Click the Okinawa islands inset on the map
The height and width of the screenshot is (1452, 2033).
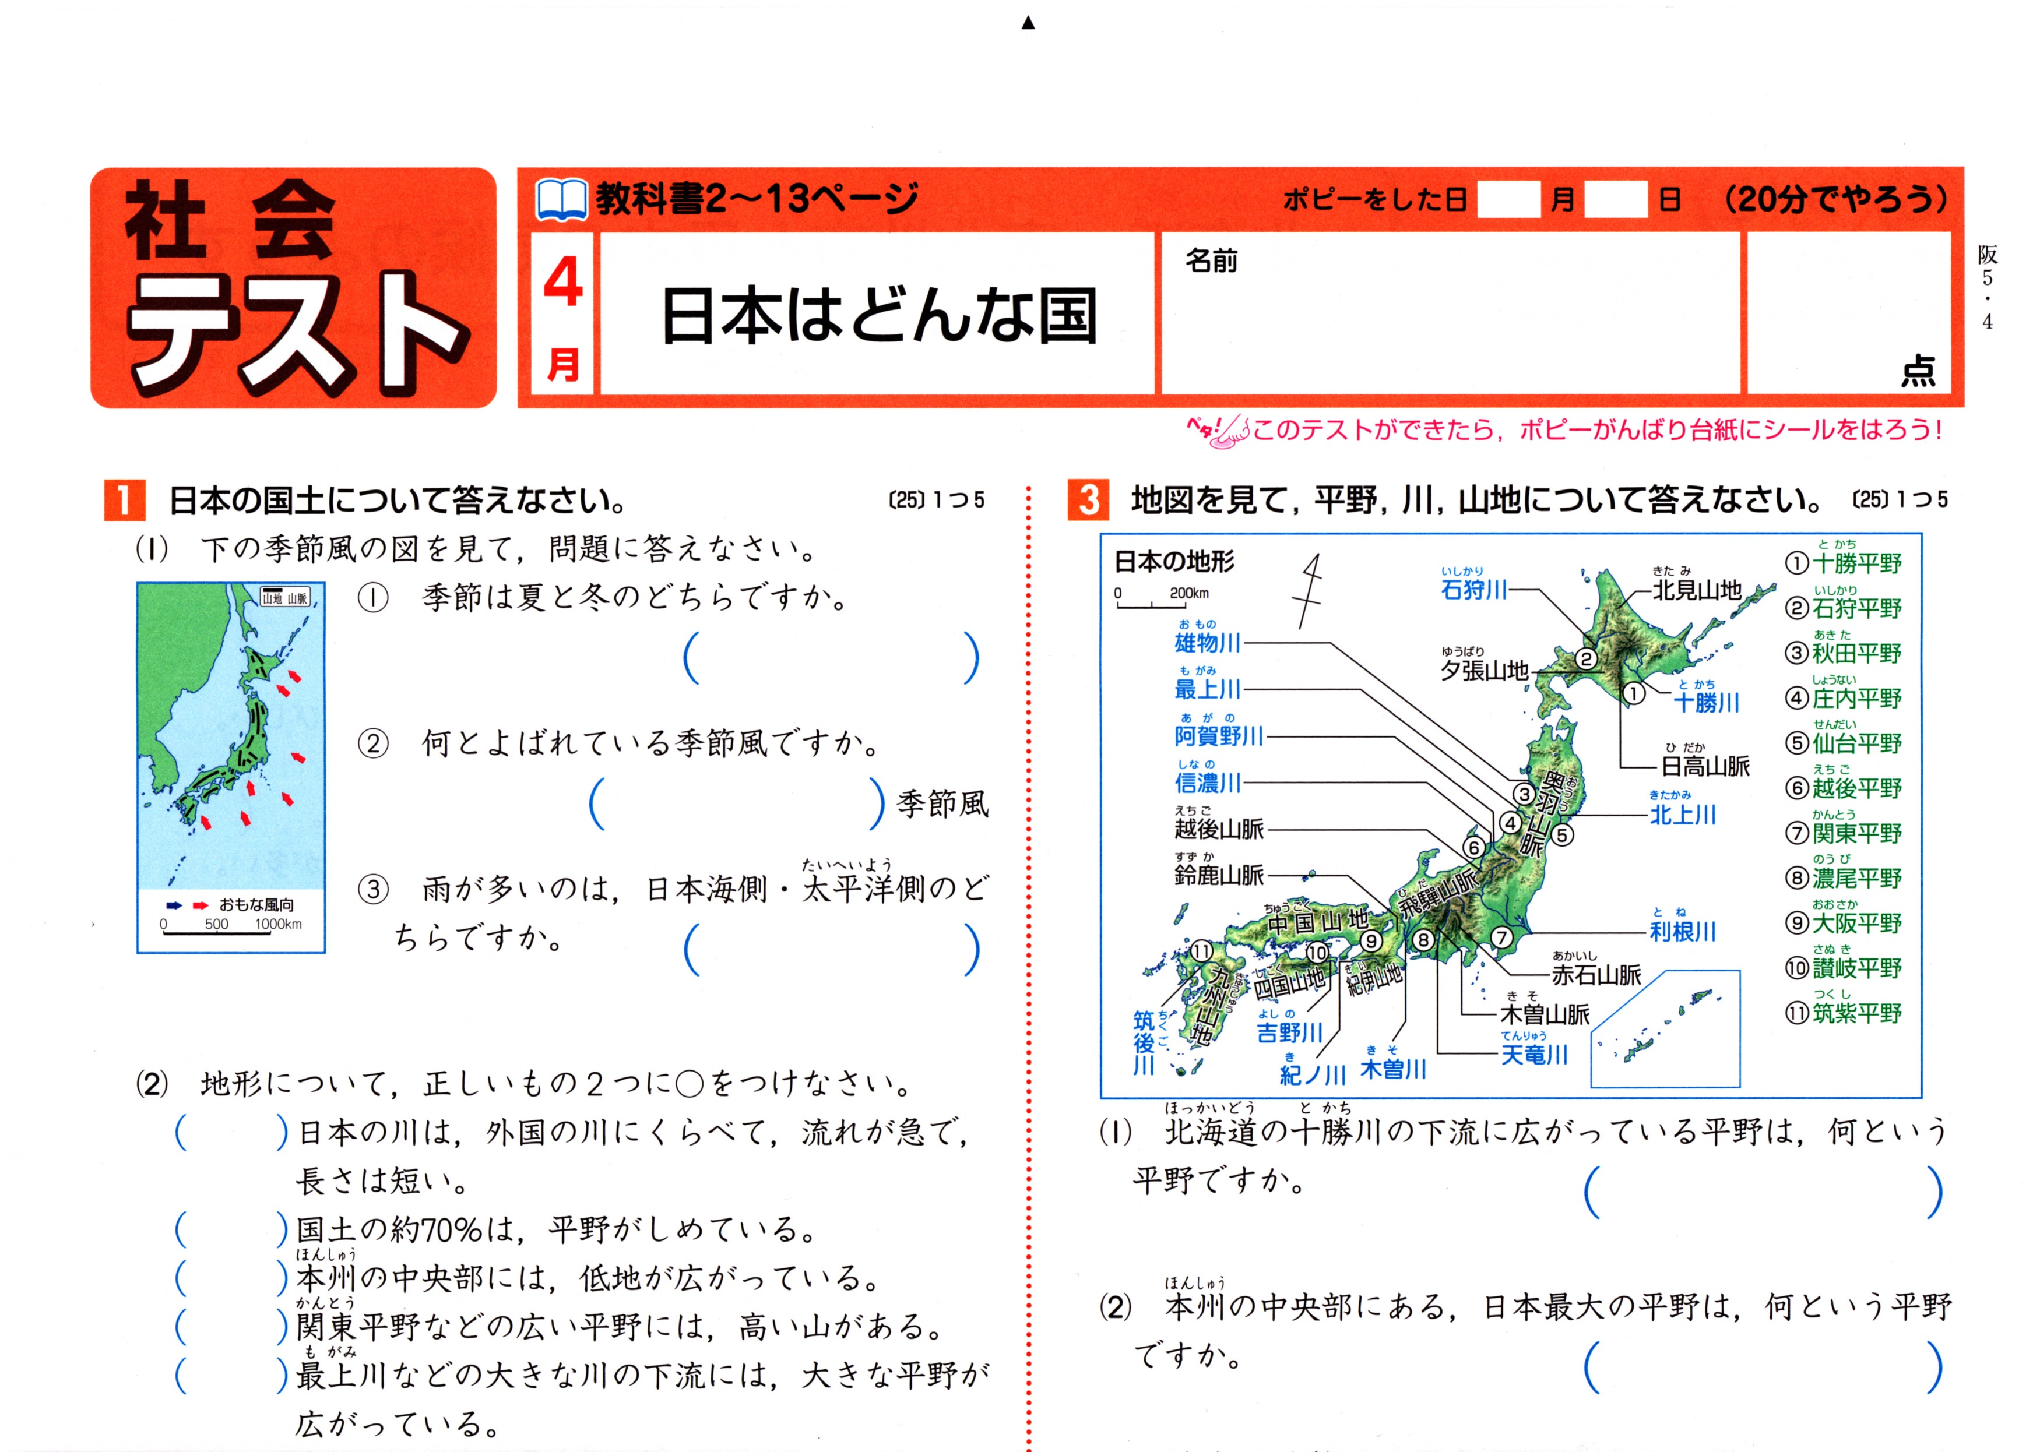coord(1665,1028)
